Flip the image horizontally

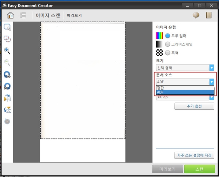pos(7,98)
